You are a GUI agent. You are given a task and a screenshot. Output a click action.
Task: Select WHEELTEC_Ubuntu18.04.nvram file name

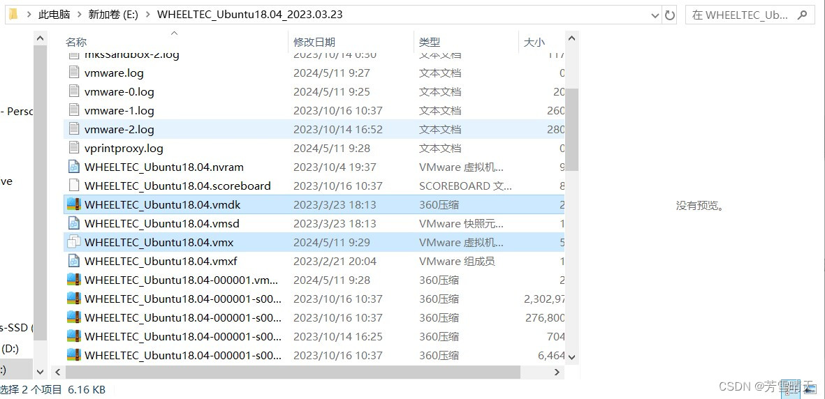coord(163,167)
